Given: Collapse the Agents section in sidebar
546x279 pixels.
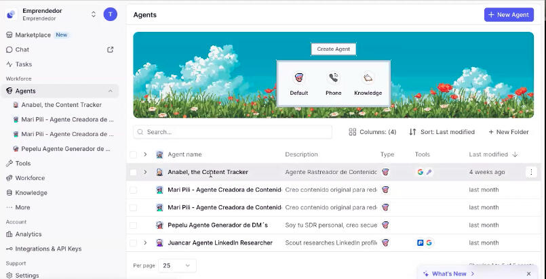Looking at the screenshot, I should [x=110, y=91].
